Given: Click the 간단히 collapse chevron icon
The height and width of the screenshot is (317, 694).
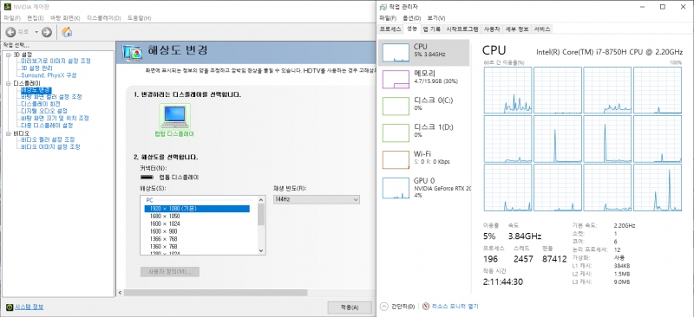Looking at the screenshot, I should click(384, 306).
